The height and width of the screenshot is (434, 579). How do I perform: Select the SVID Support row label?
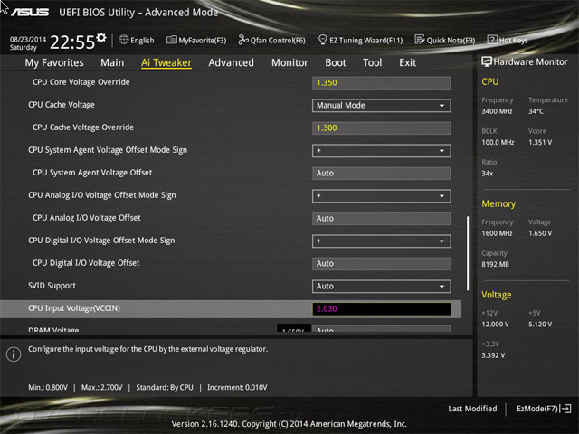click(52, 286)
